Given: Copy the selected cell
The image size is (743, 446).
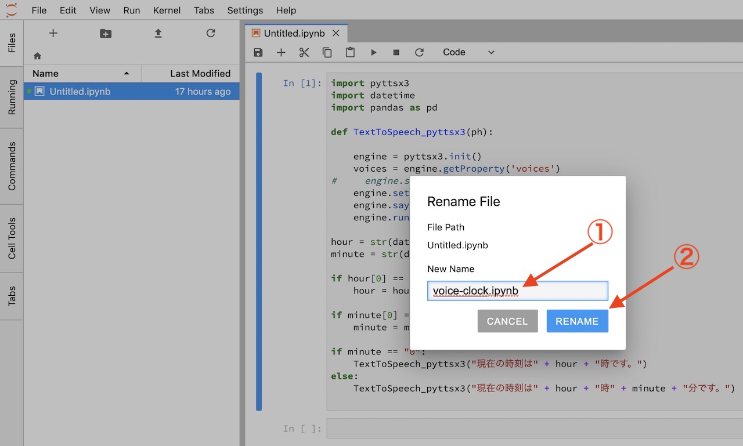Looking at the screenshot, I should pyautogui.click(x=327, y=52).
